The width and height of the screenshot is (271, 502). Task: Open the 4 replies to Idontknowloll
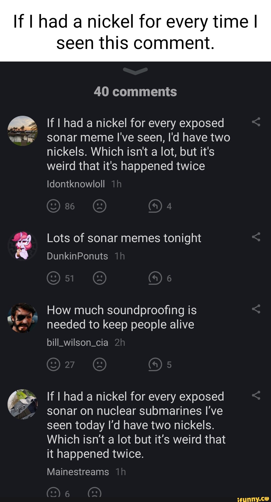(155, 206)
